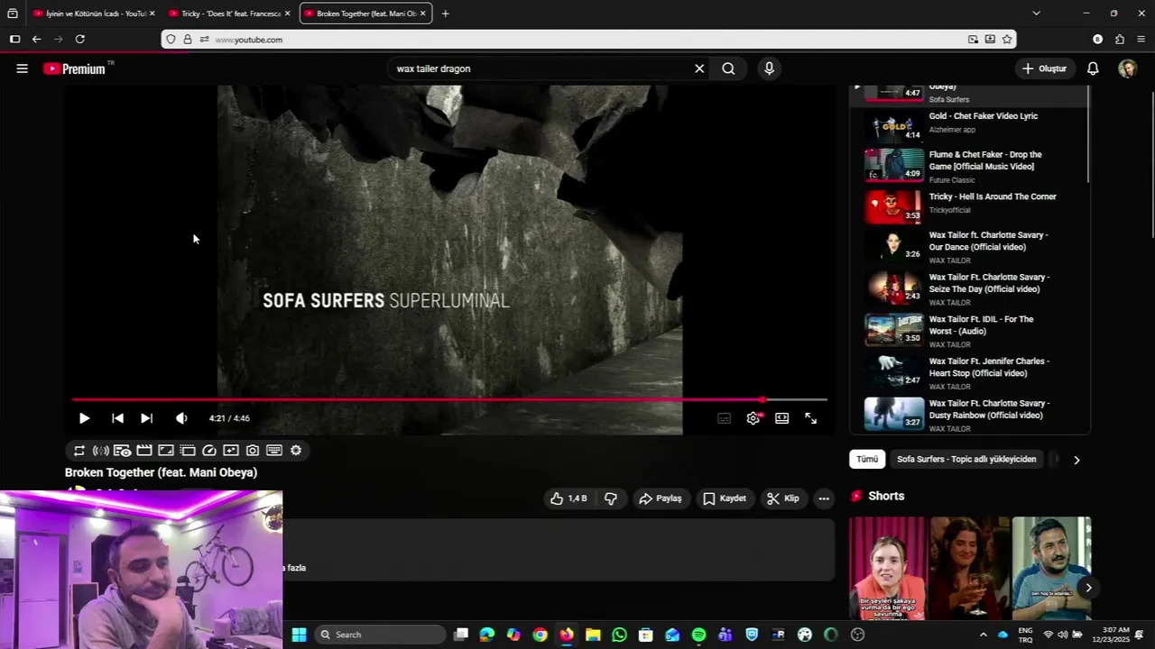The width and height of the screenshot is (1155, 649).
Task: Mute the video volume speaker
Action: pos(181,418)
